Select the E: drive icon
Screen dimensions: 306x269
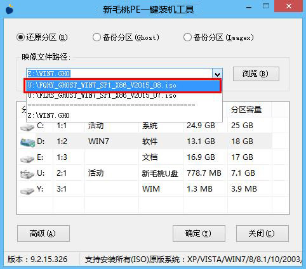point(27,159)
